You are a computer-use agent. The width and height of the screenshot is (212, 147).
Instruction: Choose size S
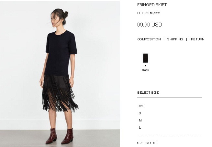(x=140, y=113)
